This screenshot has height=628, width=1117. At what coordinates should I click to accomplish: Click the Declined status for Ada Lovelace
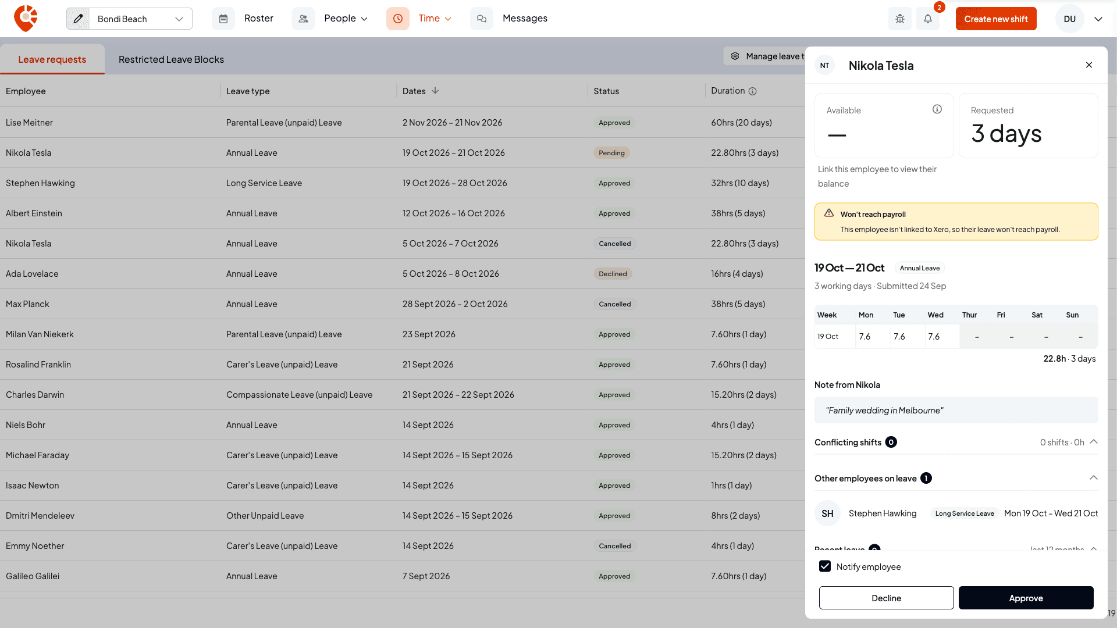tap(613, 274)
